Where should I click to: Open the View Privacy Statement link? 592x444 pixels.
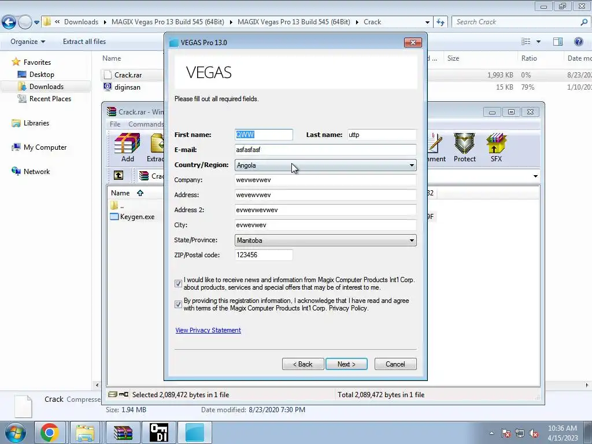pos(208,330)
